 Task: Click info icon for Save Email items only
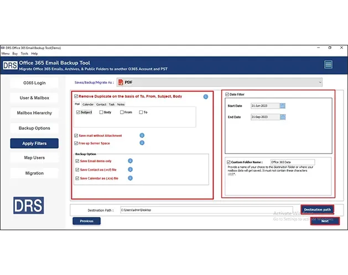pyautogui.click(x=130, y=161)
